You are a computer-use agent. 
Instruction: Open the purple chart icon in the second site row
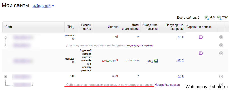tap(201, 53)
